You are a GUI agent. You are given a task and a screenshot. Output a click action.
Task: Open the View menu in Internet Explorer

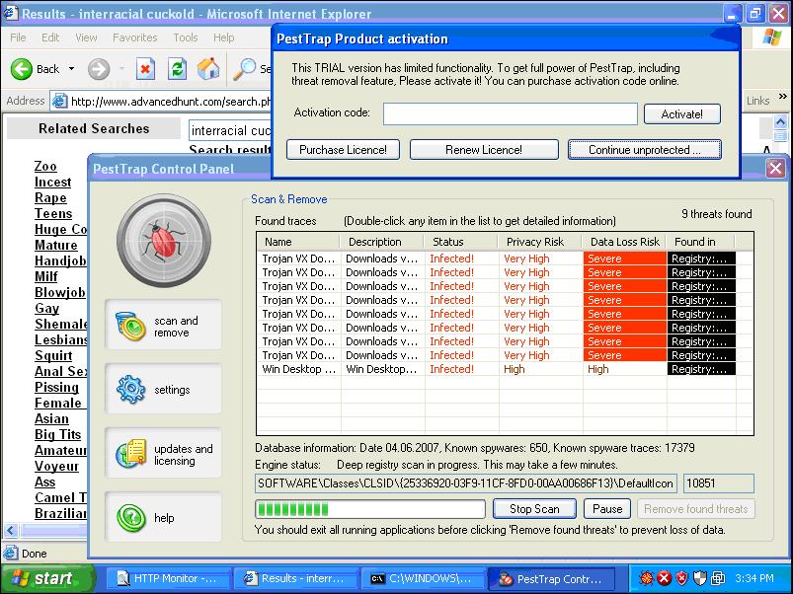(86, 37)
